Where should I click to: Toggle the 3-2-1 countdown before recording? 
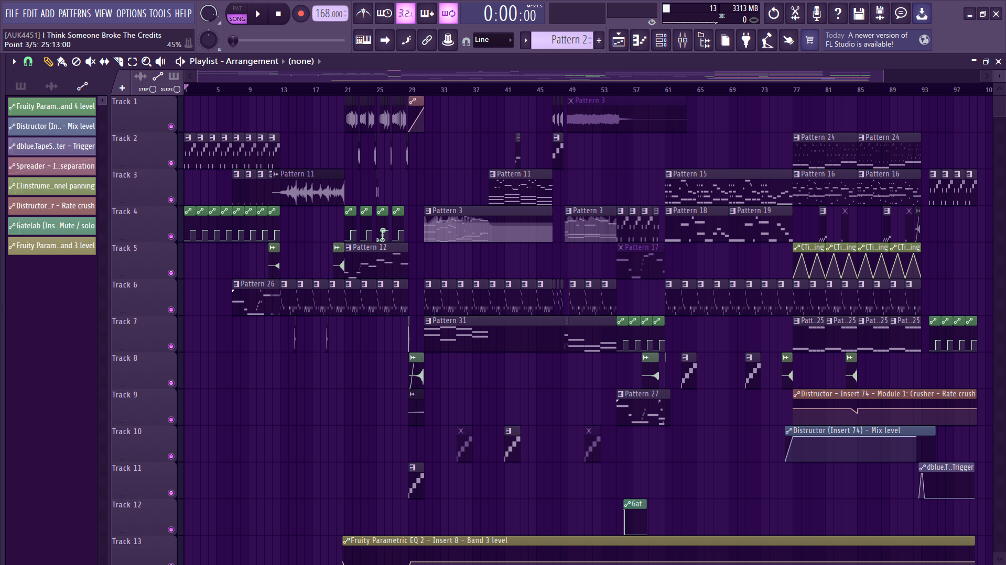(405, 14)
